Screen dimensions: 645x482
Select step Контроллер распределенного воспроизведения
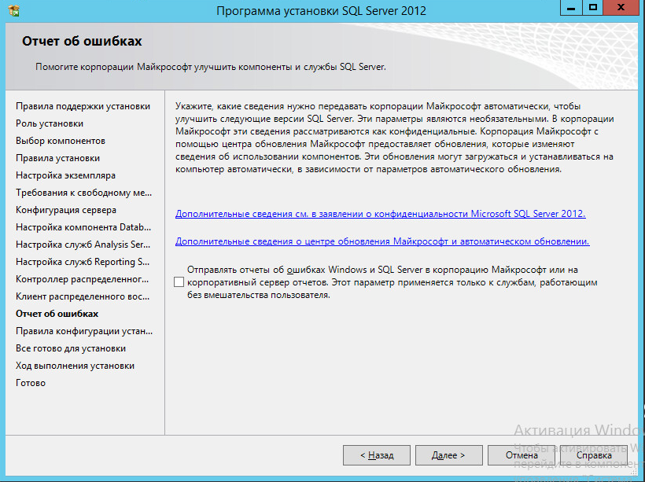pos(83,279)
